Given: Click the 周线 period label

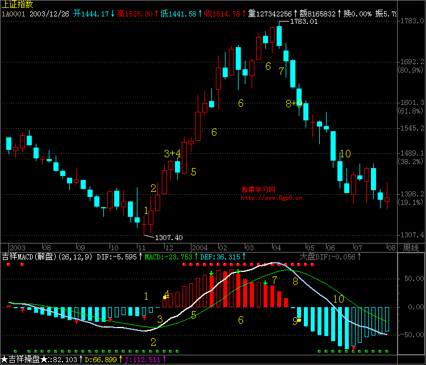Looking at the screenshot, I should click(411, 248).
